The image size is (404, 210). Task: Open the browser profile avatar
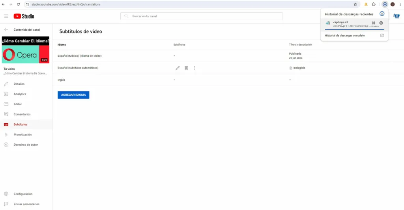[393, 4]
